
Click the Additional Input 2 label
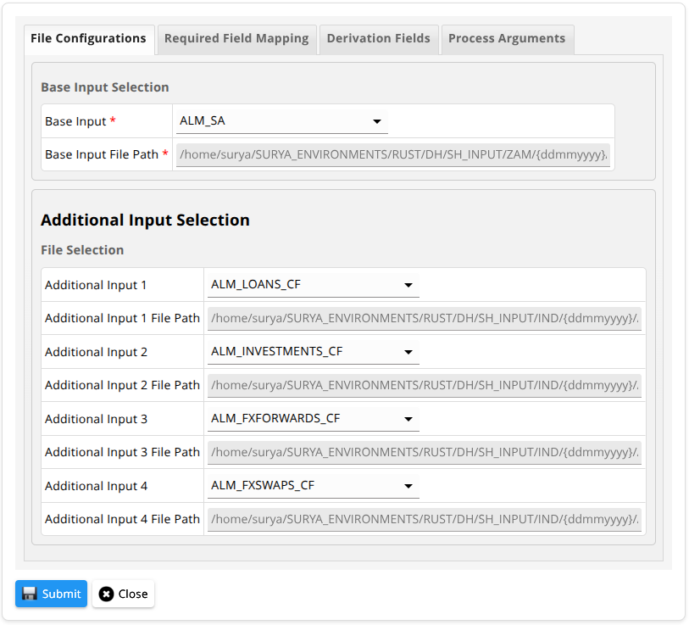tap(97, 352)
